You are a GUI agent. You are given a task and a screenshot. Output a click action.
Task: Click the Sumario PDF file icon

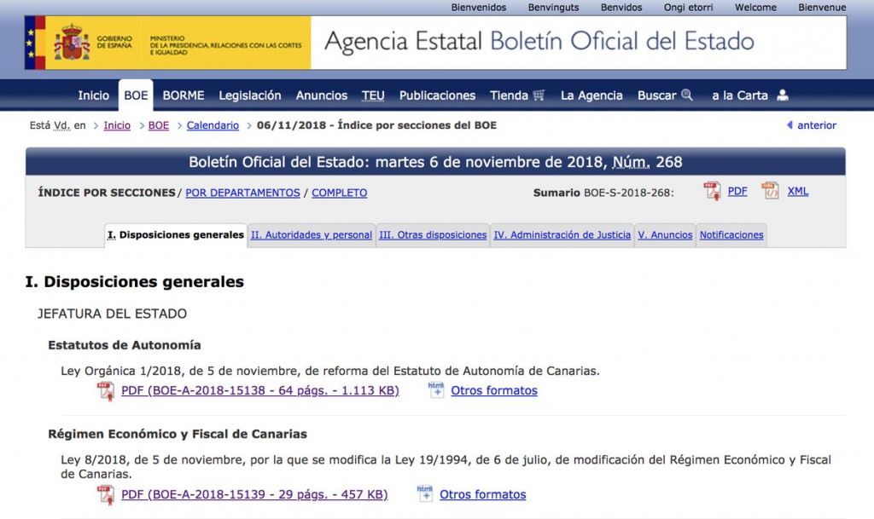712,192
